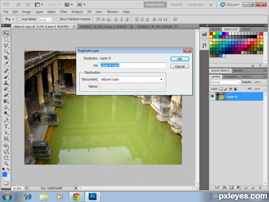Select the Move tool
The width and height of the screenshot is (269, 202).
pos(6,34)
